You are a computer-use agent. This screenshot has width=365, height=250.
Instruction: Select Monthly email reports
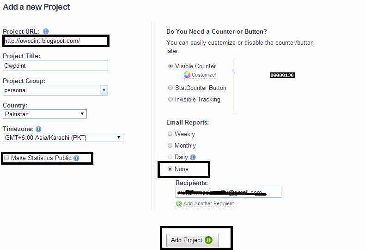pyautogui.click(x=170, y=145)
